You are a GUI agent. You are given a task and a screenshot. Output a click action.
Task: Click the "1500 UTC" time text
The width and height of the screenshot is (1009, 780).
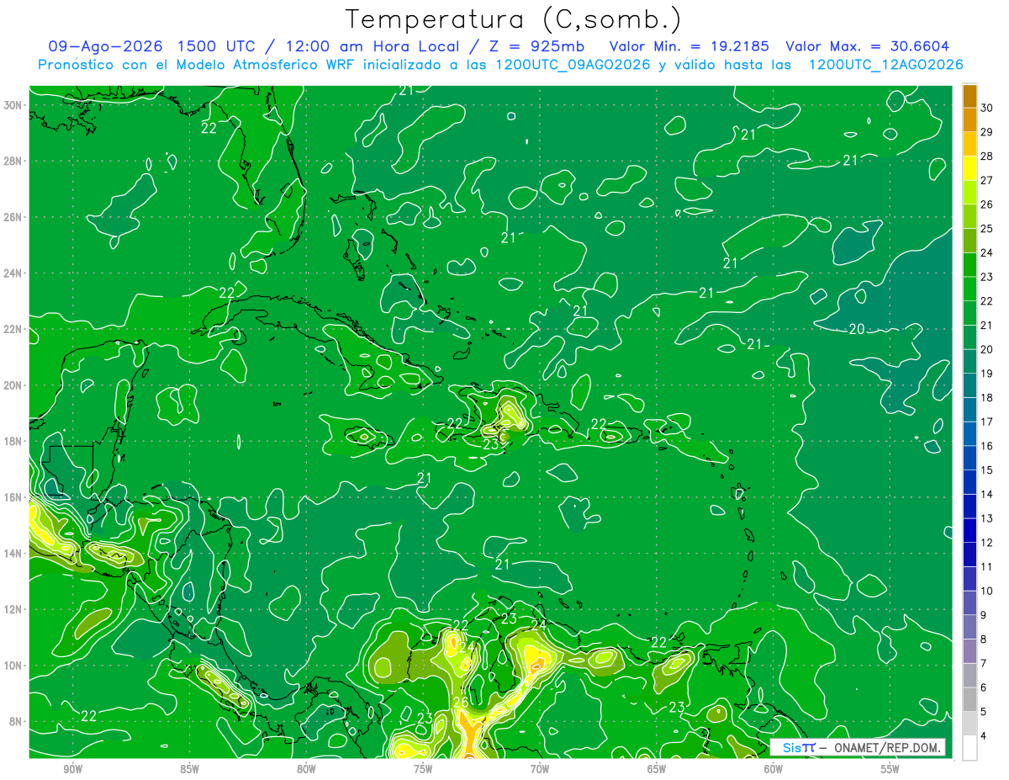(221, 46)
